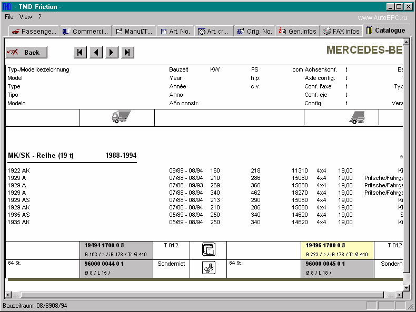
Task: Open the Passenger cars tab
Action: [34, 31]
